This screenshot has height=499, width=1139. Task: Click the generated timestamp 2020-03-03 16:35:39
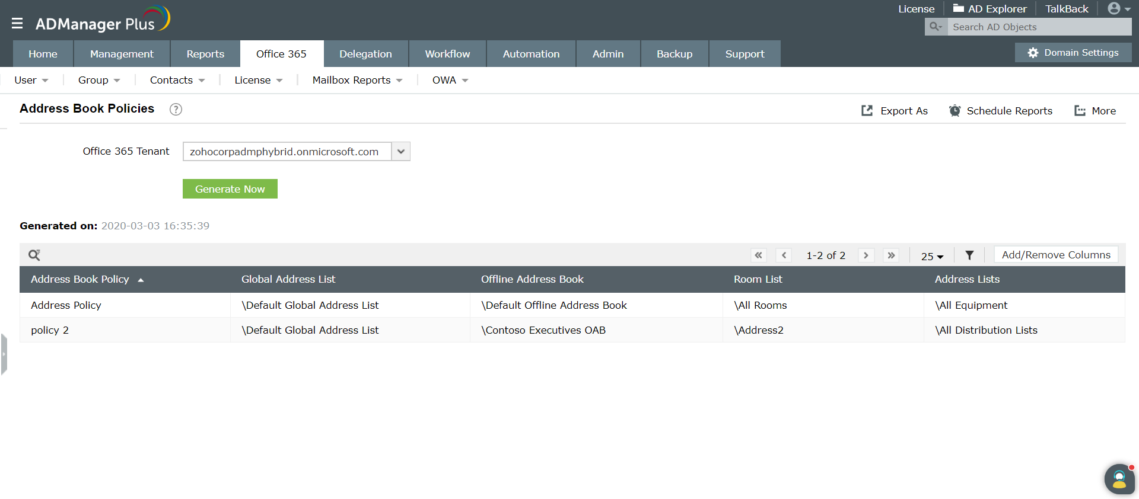tap(155, 226)
